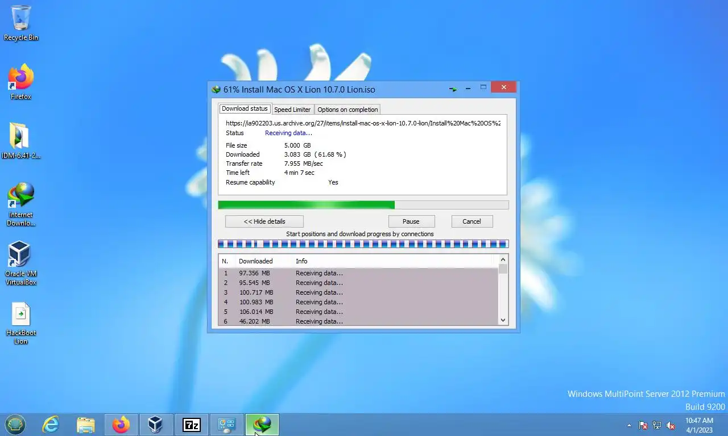Select connection row 5 with 106.014 MB
This screenshot has height=436, width=728.
358,312
